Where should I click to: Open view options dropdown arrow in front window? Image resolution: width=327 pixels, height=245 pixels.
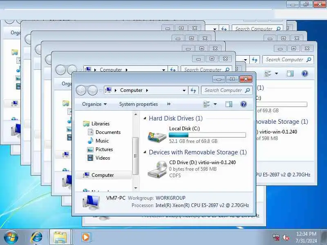(x=215, y=104)
